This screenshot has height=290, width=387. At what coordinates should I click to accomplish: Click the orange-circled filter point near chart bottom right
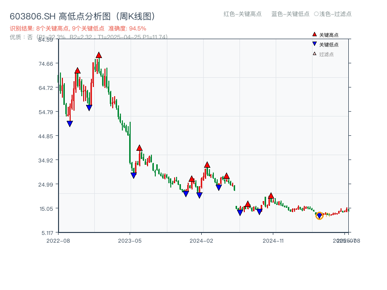[319, 216]
